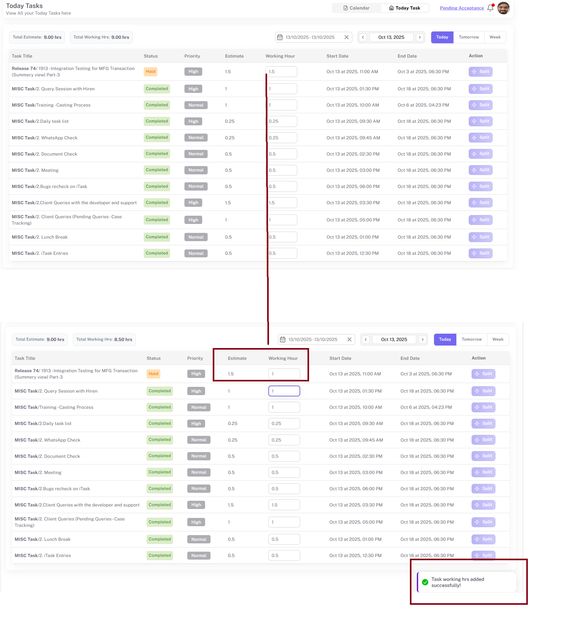580x621 pixels.
Task: Edit working hour for top Meeting task
Action: point(281,170)
